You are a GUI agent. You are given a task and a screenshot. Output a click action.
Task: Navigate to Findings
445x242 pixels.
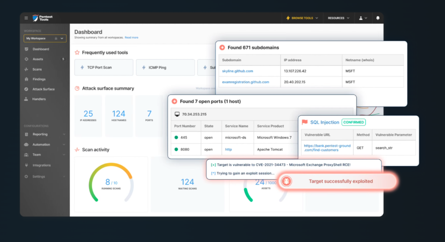coord(39,79)
